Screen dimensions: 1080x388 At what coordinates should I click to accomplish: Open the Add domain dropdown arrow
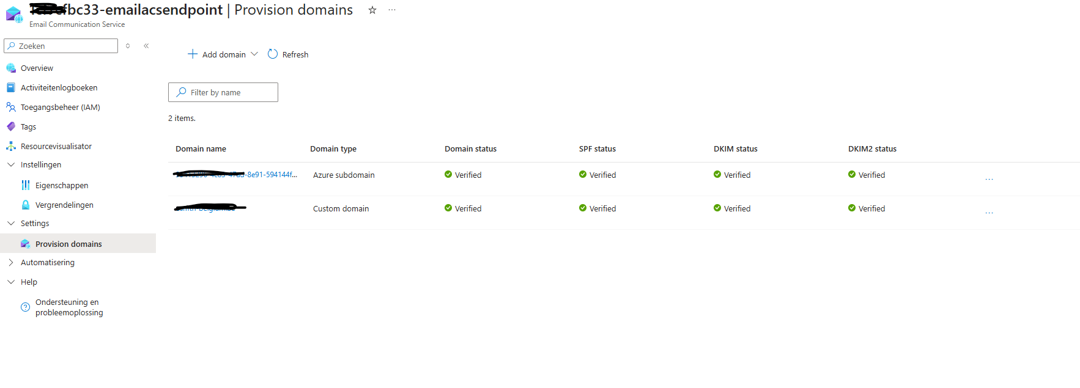(x=254, y=54)
